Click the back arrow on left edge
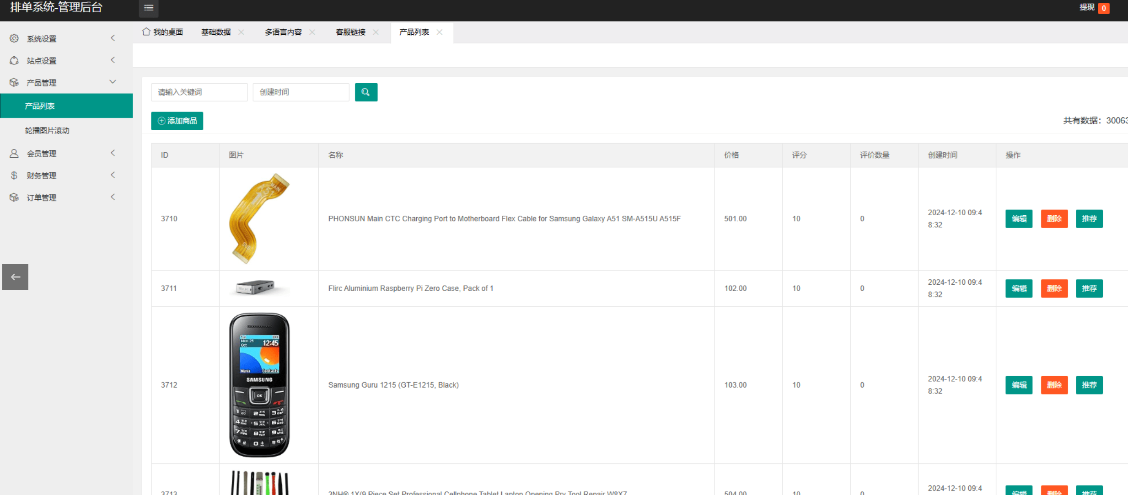The image size is (1128, 495). tap(15, 277)
